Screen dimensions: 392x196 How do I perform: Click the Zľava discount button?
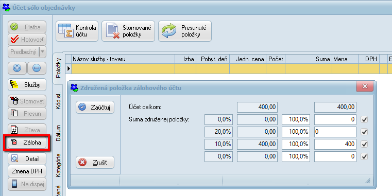pos(27,130)
